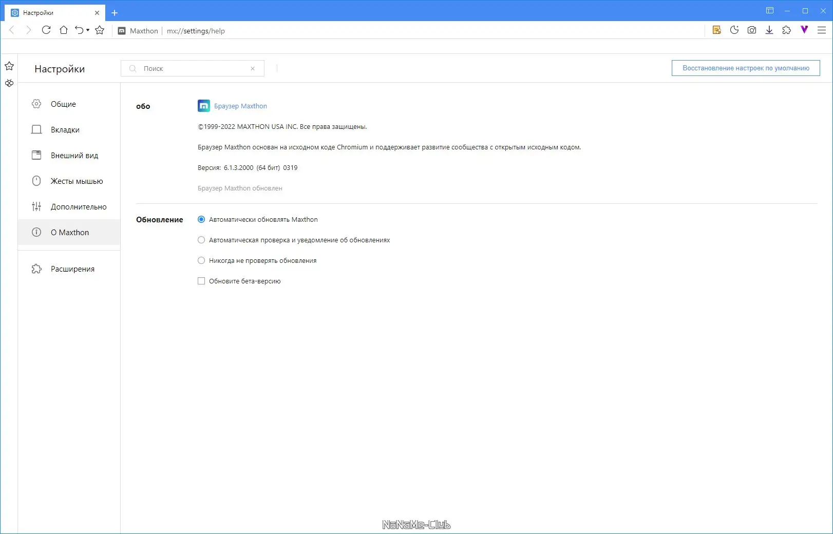Go to Жесты мышью settings
This screenshot has height=534, width=833.
tap(69, 181)
